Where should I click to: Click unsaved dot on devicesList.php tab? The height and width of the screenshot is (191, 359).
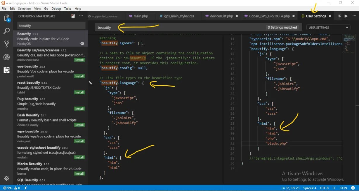237,16
